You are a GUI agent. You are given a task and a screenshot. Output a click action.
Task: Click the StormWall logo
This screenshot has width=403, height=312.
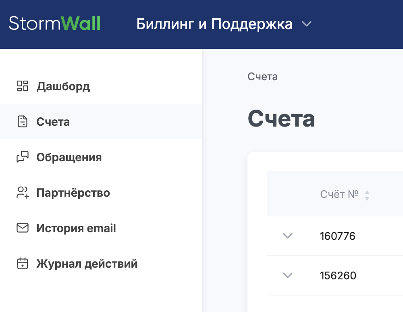(x=55, y=23)
